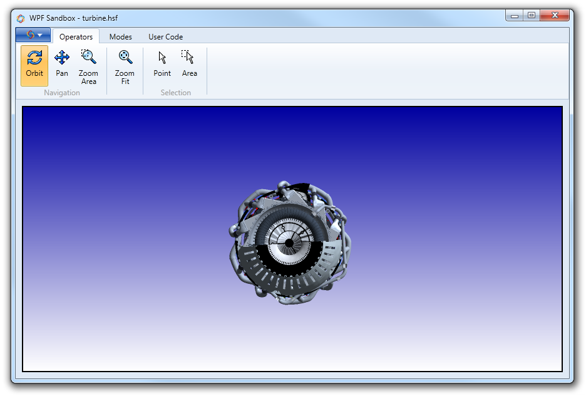
Task: Close the WPF Sandbox window
Action: [x=555, y=16]
